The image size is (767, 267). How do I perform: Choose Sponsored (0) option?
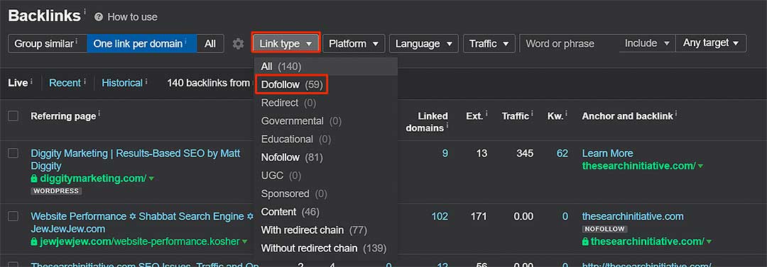(x=326, y=194)
